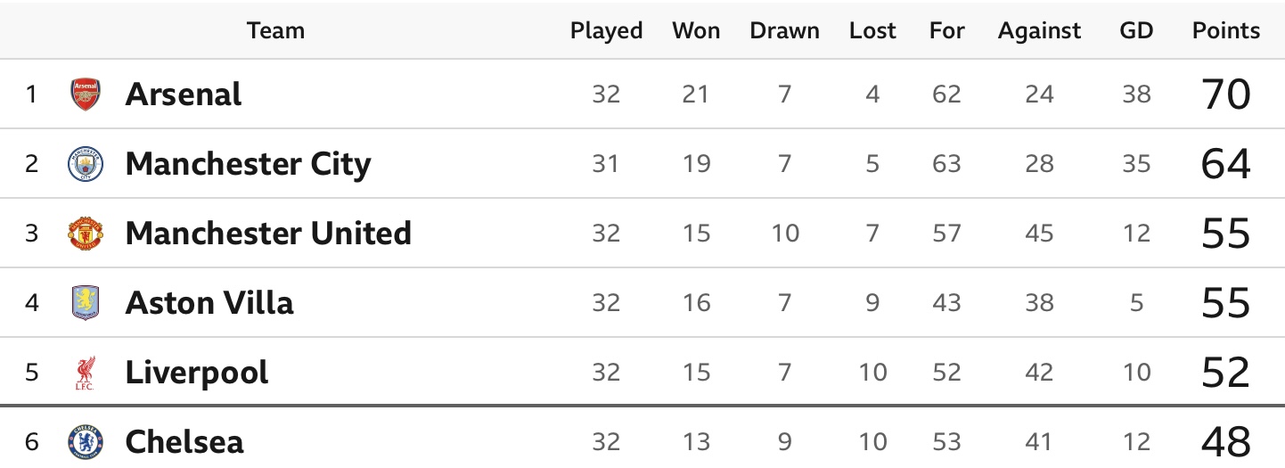Screen dimensions: 1285x468
Task: Click the Manchester United crest icon
Action: (x=86, y=234)
